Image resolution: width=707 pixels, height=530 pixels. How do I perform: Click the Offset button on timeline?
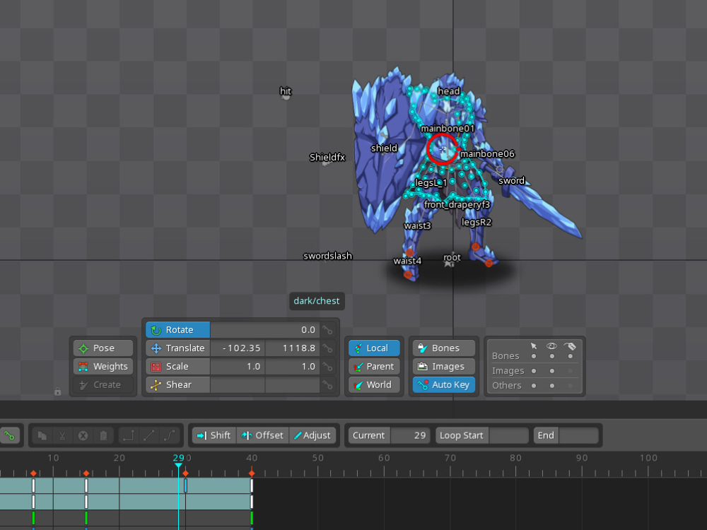(262, 435)
